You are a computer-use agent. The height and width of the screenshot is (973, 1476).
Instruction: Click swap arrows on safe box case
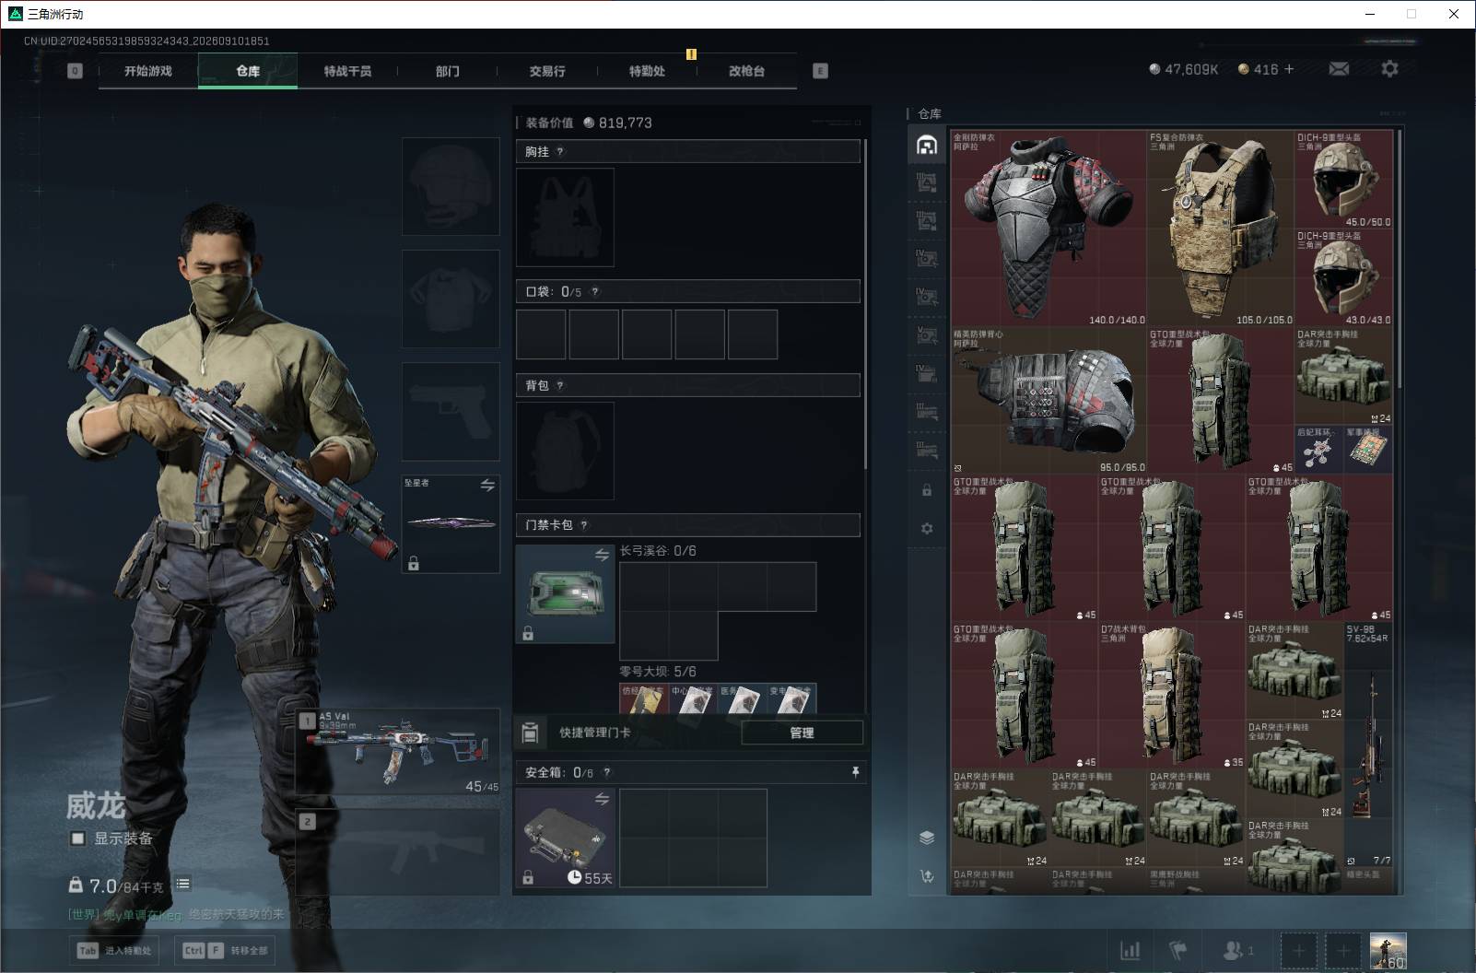(602, 799)
